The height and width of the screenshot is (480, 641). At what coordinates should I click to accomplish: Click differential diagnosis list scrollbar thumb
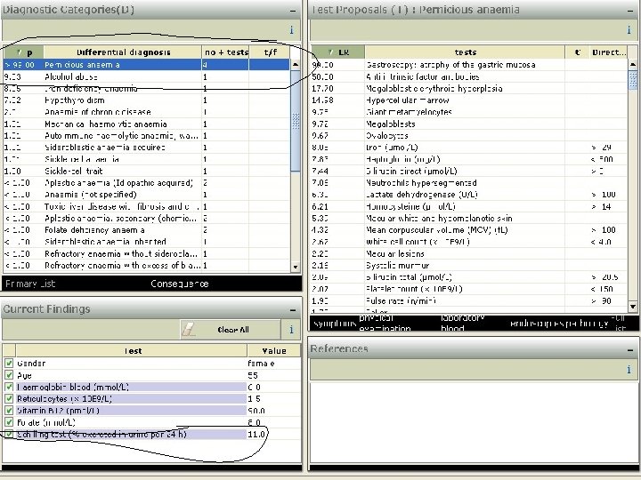[x=296, y=121]
